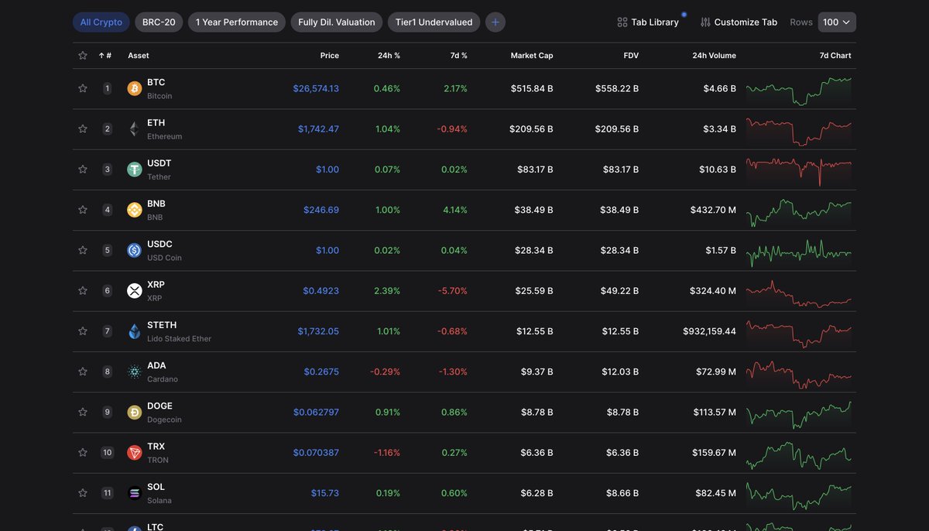Open the Rows 100 dropdown
This screenshot has height=531, width=929.
837,22
